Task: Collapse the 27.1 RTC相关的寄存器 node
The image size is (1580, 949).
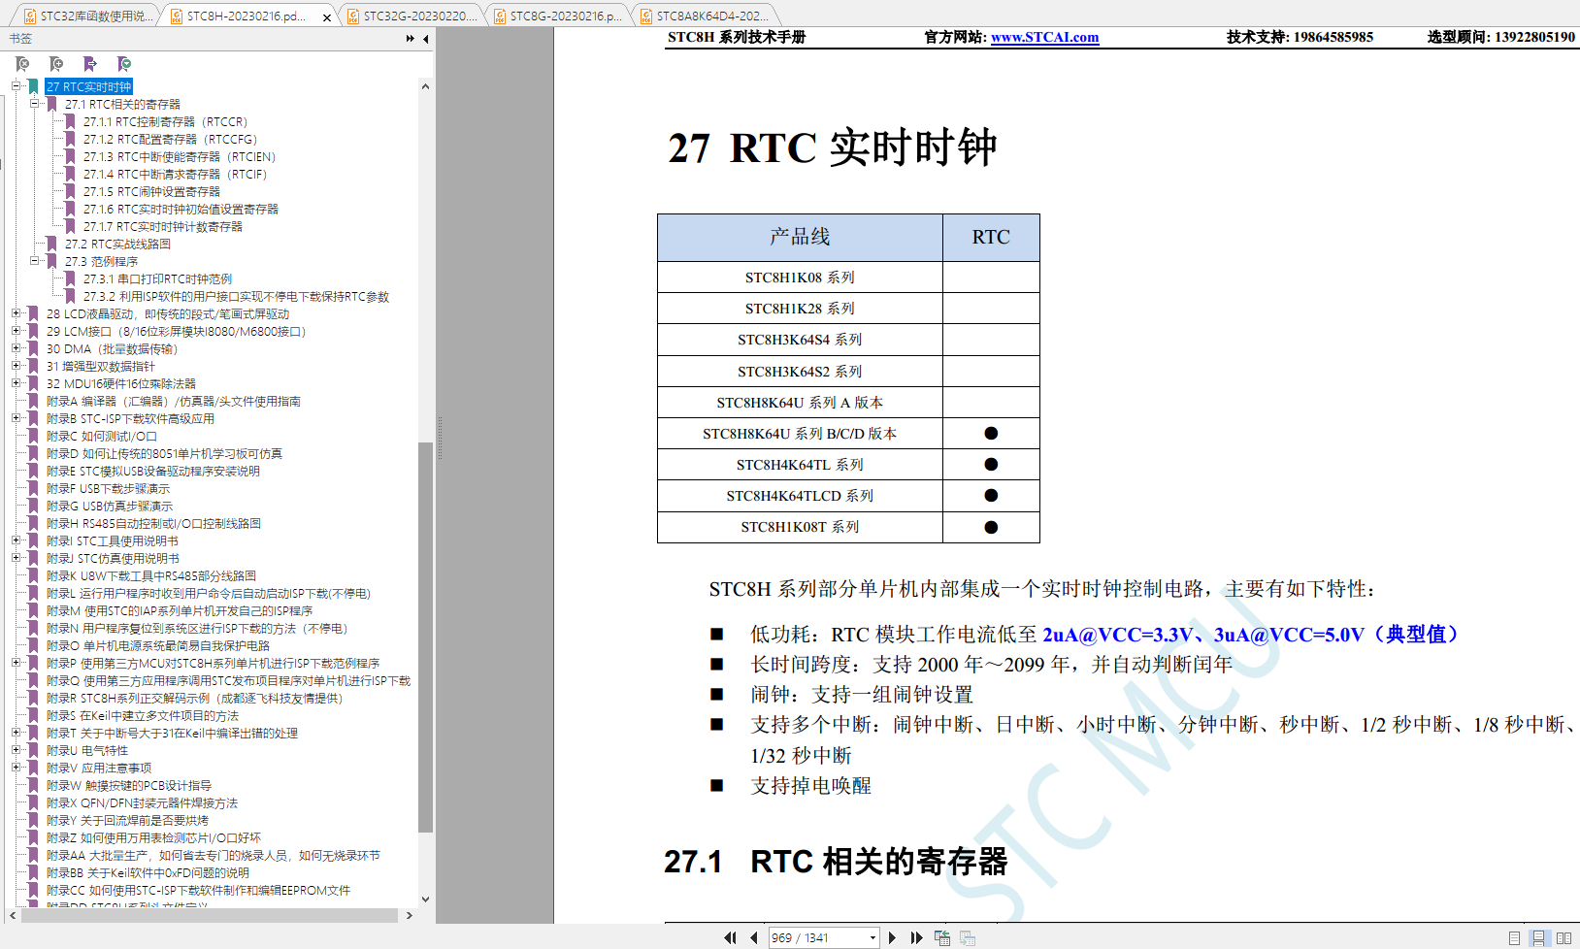Action: pyautogui.click(x=34, y=104)
